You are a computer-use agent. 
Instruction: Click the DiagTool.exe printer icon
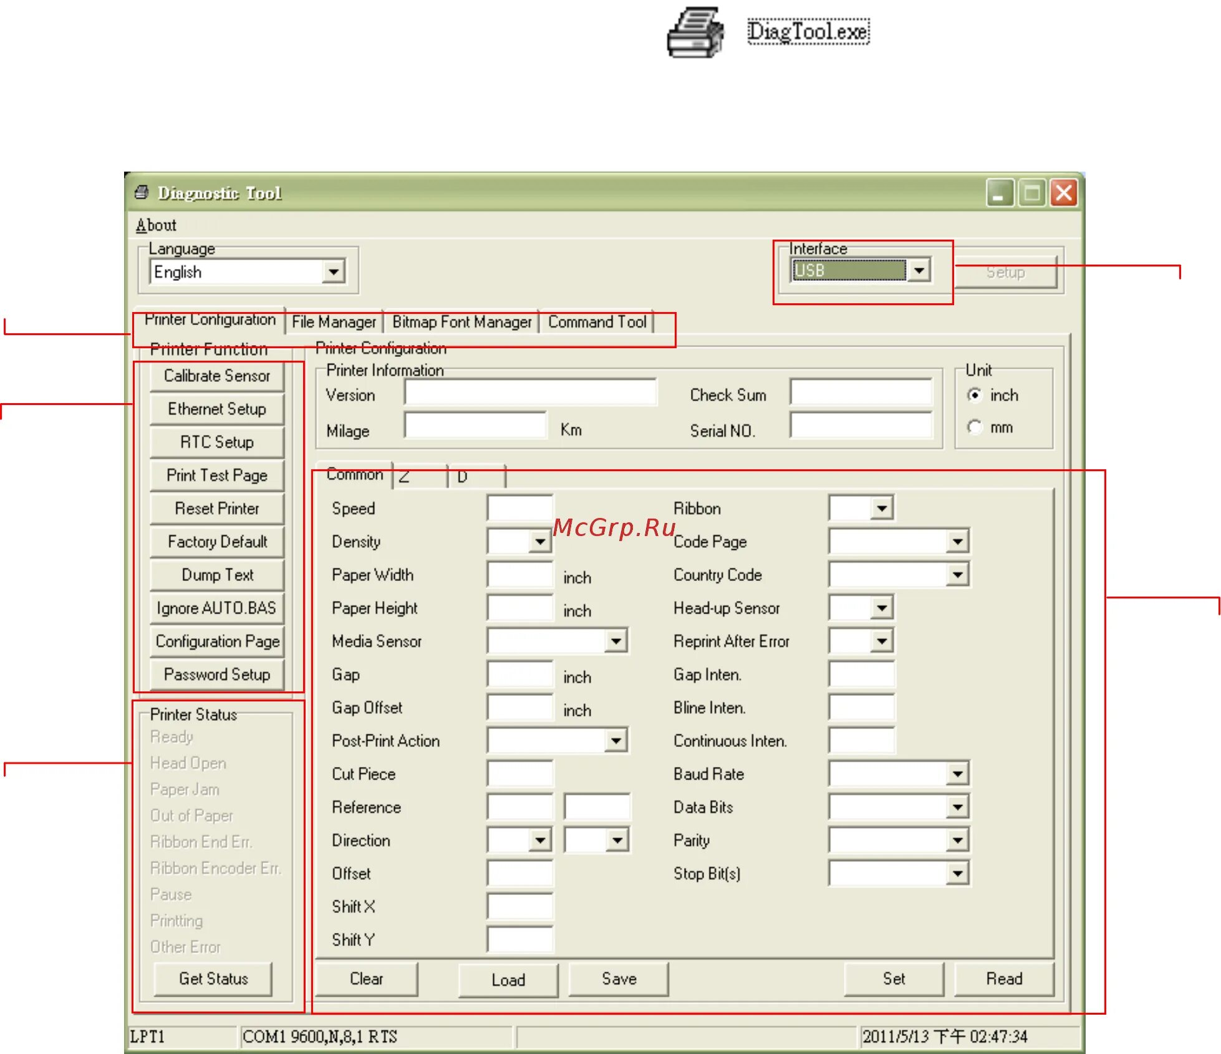pyautogui.click(x=695, y=32)
